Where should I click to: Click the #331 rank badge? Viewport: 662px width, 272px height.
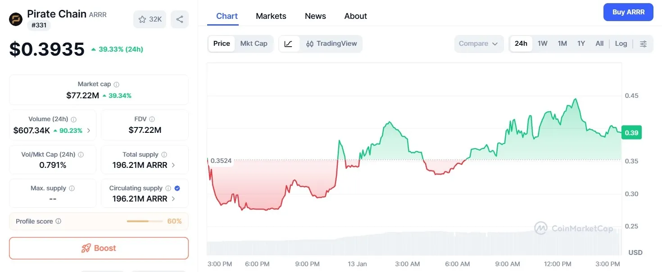tap(39, 25)
